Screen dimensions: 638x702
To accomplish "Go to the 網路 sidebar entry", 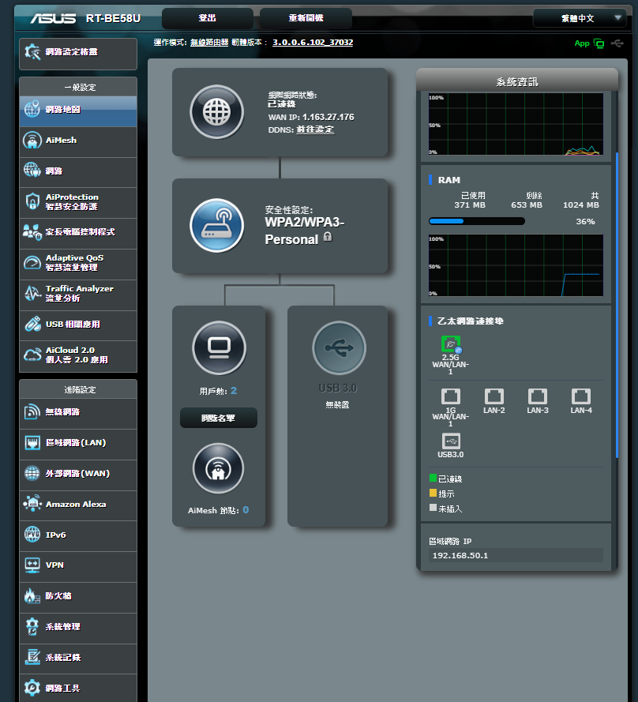I will coord(78,172).
